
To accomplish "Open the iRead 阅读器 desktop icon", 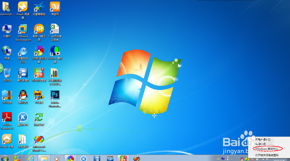I will [x=23, y=10].
